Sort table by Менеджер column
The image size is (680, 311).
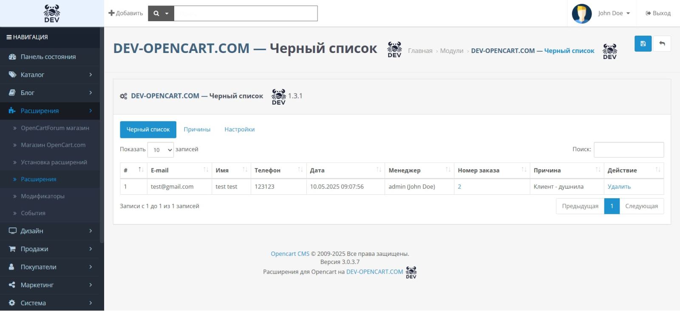(419, 171)
